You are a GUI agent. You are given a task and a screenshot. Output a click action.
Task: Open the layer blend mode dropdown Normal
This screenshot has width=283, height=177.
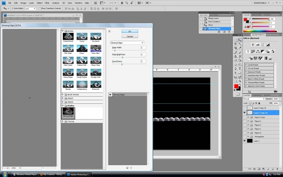(254, 99)
